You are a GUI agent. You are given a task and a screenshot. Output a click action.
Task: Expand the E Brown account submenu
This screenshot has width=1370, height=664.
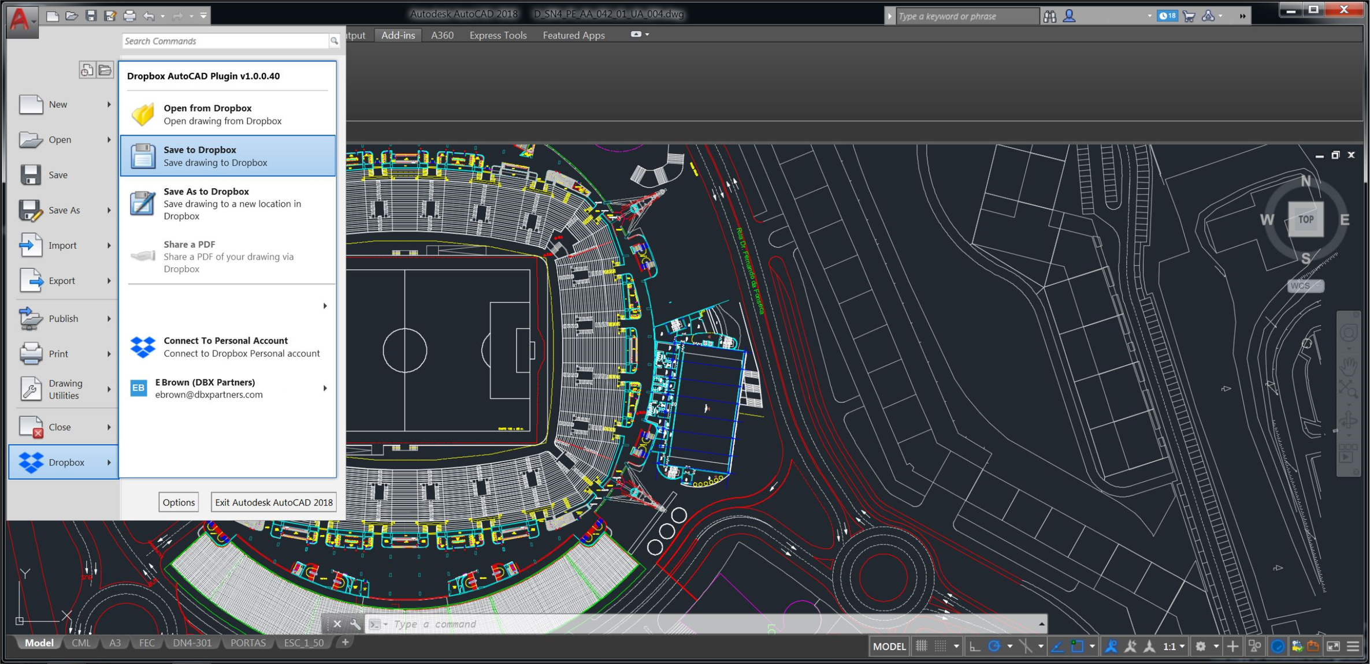pos(325,388)
